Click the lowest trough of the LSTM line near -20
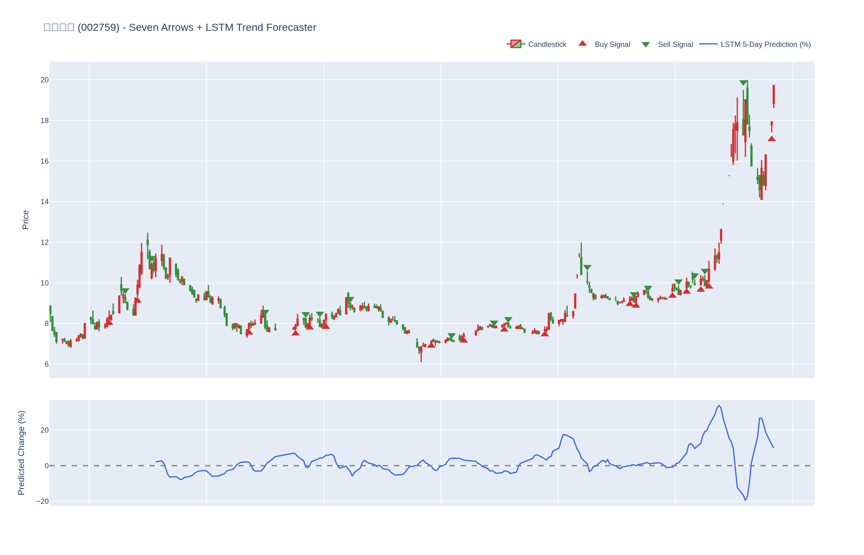The height and width of the screenshot is (555, 864). click(x=746, y=500)
